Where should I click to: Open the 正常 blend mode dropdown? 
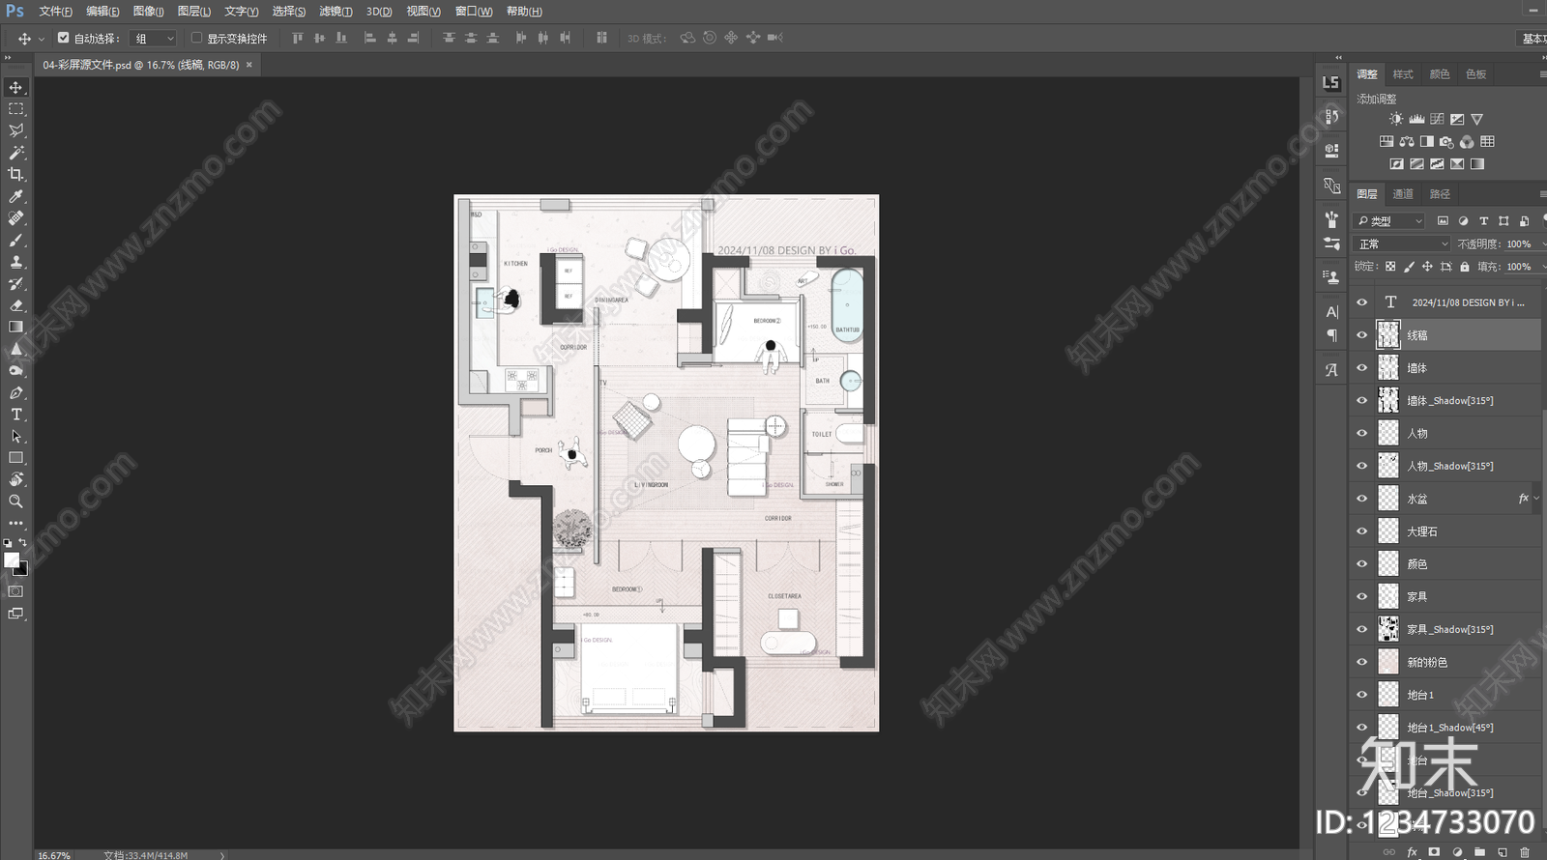(1402, 244)
